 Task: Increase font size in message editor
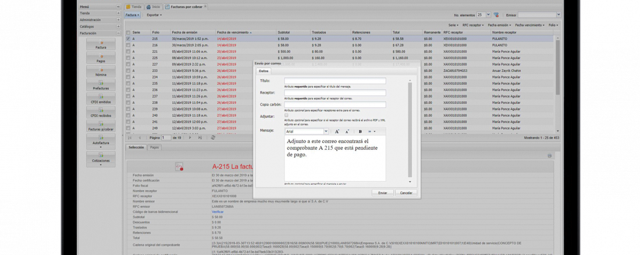click(x=337, y=132)
